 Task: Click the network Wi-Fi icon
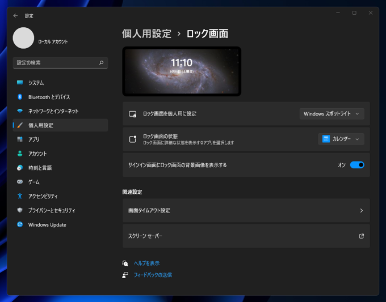coord(20,111)
